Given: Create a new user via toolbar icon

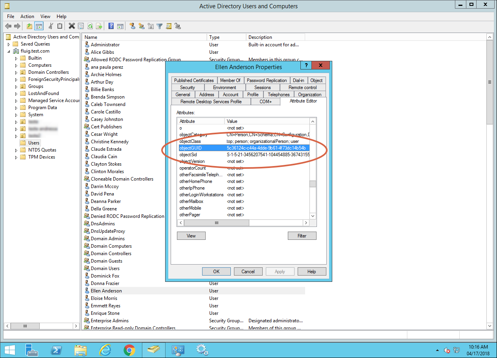Looking at the screenshot, I should (133, 26).
